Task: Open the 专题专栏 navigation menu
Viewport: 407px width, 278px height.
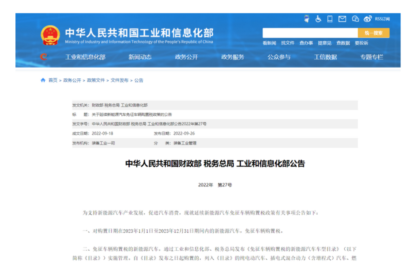Action: click(x=372, y=57)
